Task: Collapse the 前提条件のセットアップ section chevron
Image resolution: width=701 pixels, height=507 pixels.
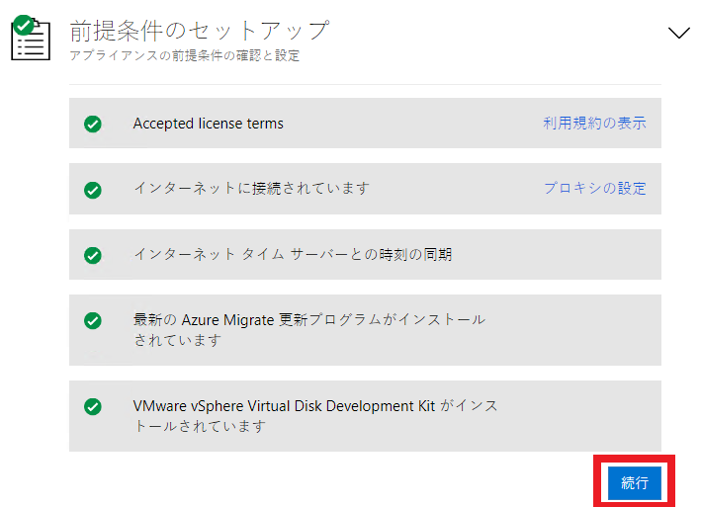Action: 678,33
